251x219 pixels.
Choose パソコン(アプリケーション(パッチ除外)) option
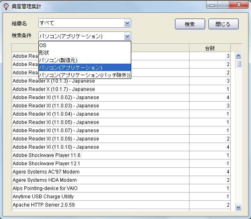(85, 75)
